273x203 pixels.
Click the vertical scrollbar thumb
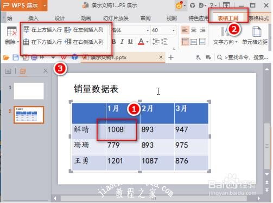tap(267, 146)
